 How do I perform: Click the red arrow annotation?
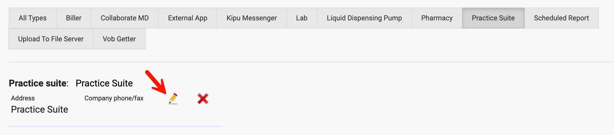pos(156,82)
